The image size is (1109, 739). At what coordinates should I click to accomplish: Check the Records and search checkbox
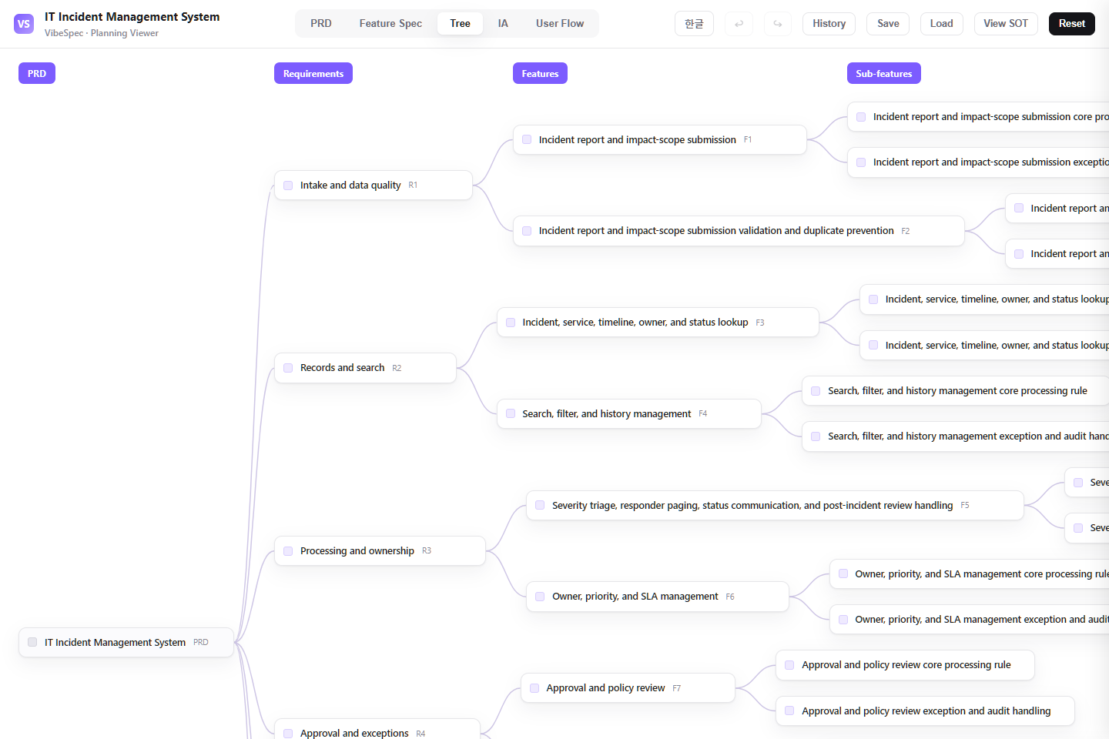288,368
